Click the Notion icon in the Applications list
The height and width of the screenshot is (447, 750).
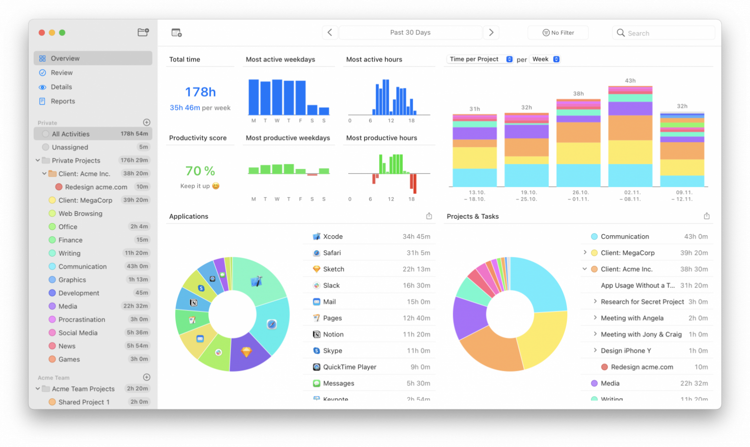tap(315, 334)
